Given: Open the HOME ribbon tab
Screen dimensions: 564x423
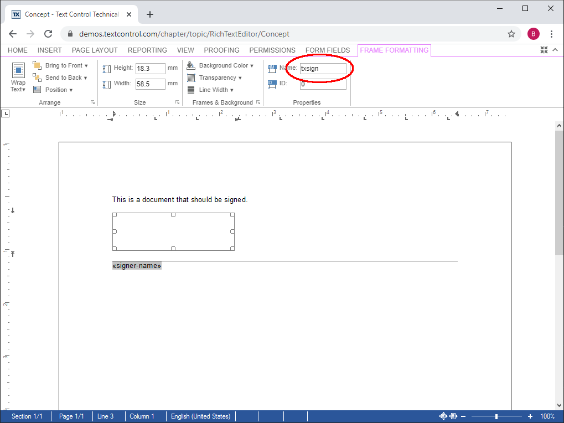Looking at the screenshot, I should [x=18, y=50].
